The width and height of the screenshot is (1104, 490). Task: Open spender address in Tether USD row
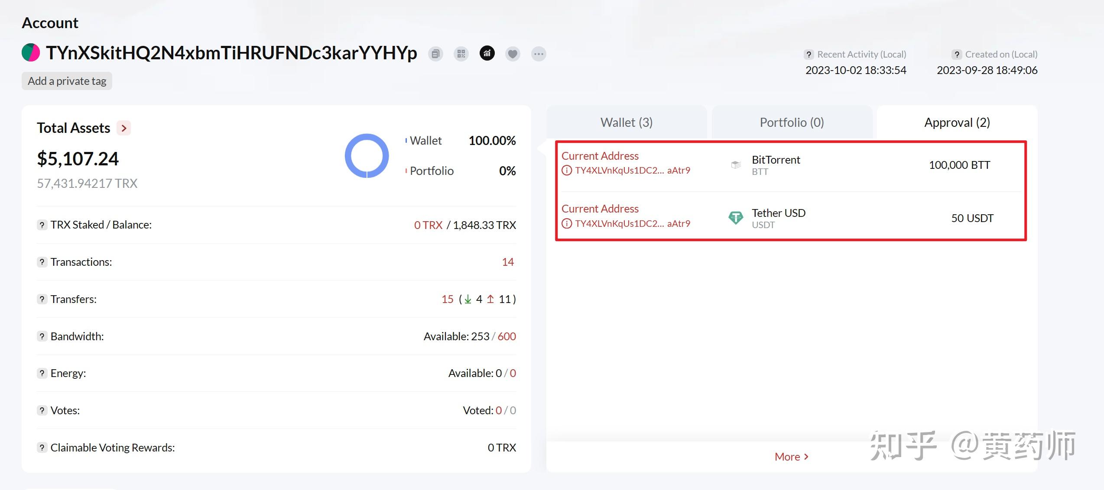(633, 224)
